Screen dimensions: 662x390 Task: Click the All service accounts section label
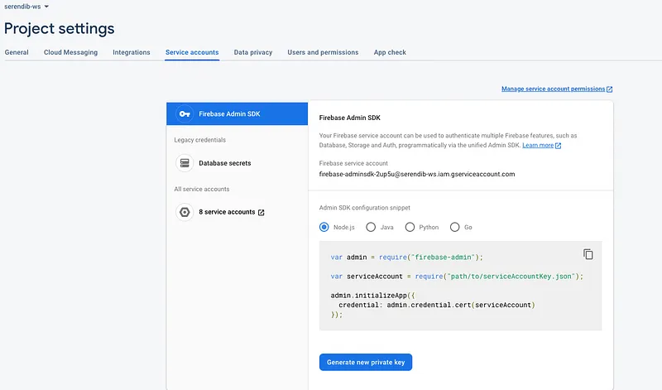pos(201,189)
